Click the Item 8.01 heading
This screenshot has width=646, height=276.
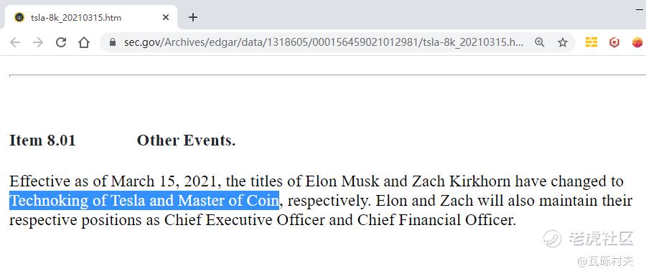pos(43,141)
